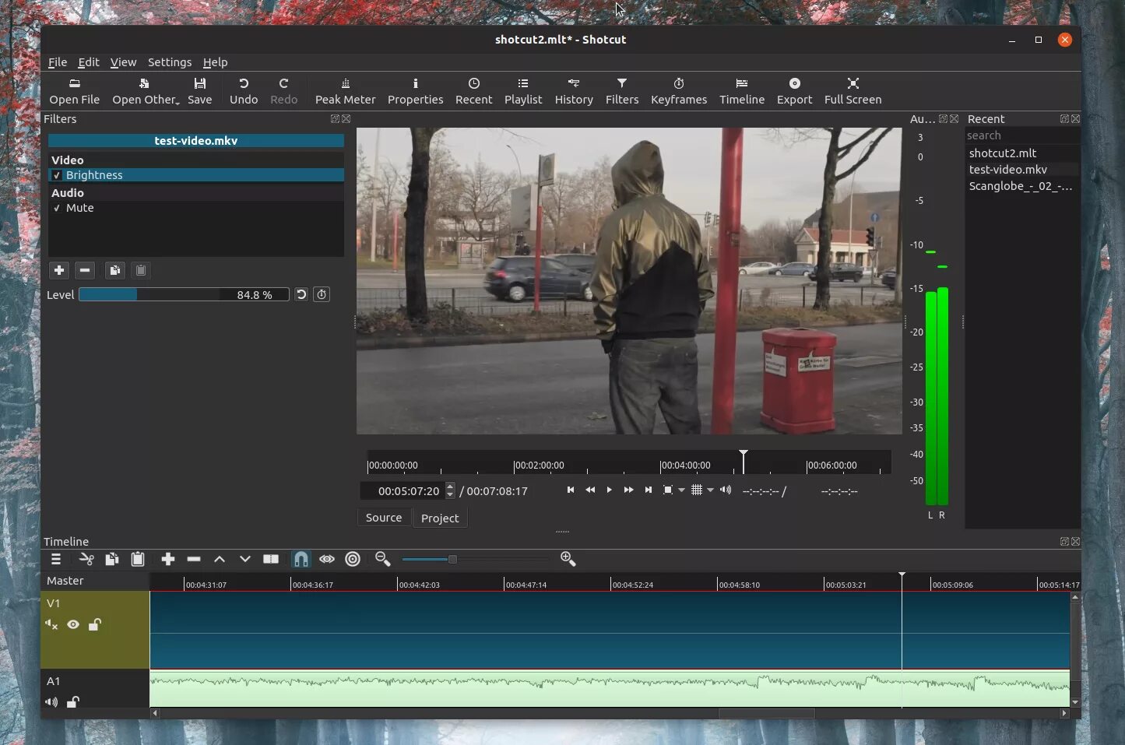1125x745 pixels.
Task: Add a filter with plus button
Action: (x=59, y=270)
